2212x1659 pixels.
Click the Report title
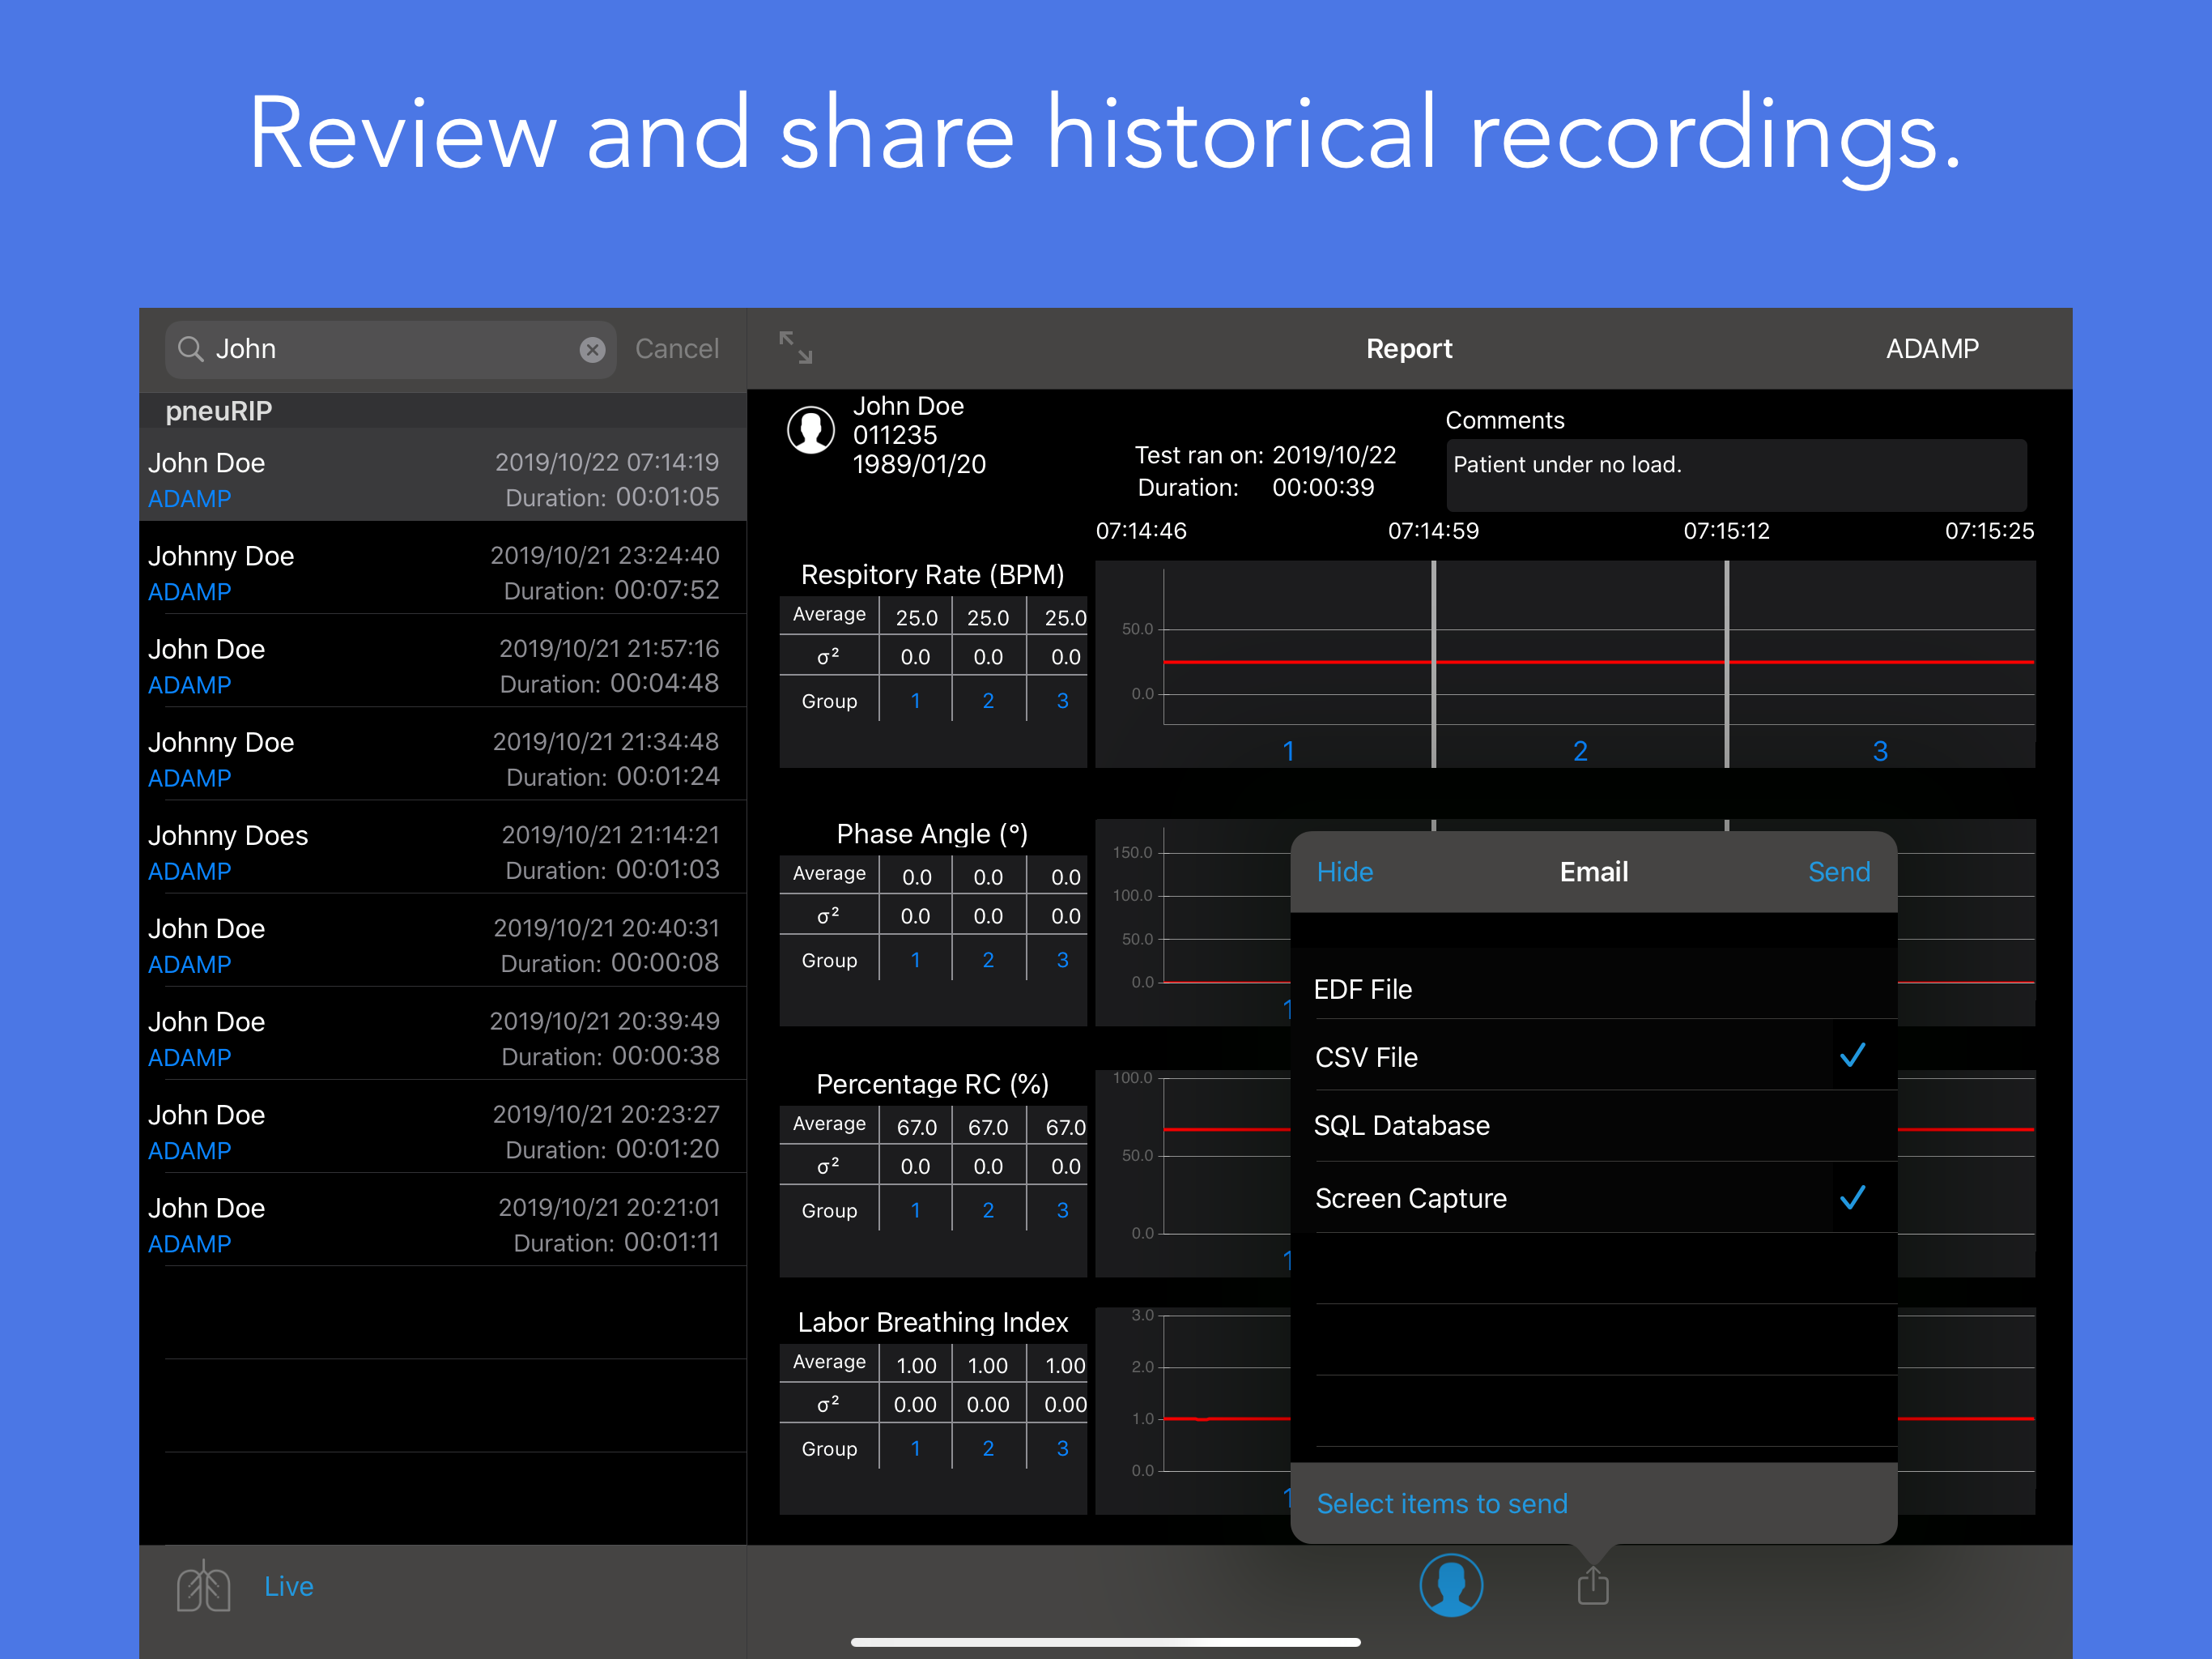click(x=1408, y=348)
